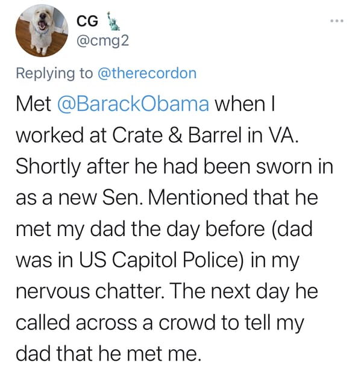Screen dimensions: 361x374
Task: Open the @therecordon profile link
Action: 147,73
